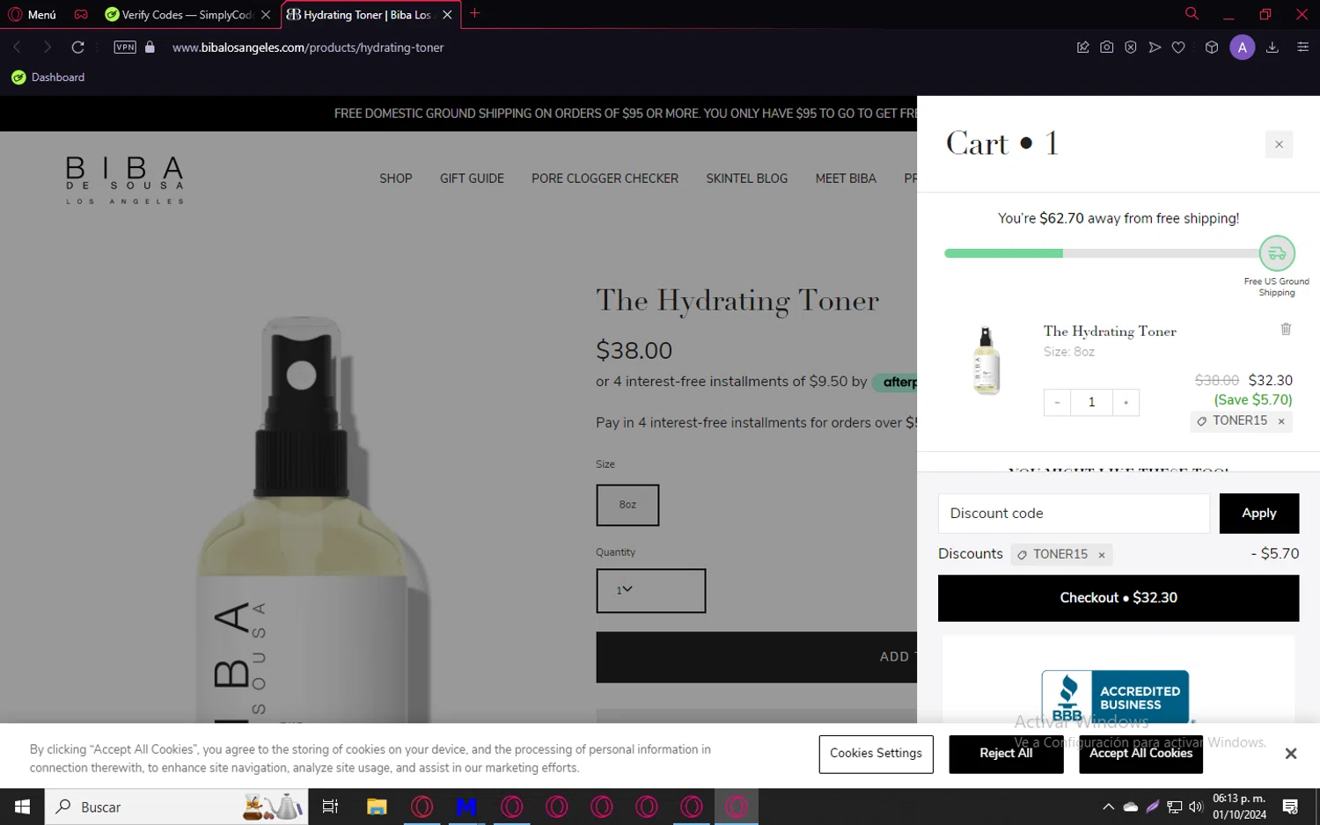
Task: Close the Hydrating Toner tab
Action: point(447,15)
